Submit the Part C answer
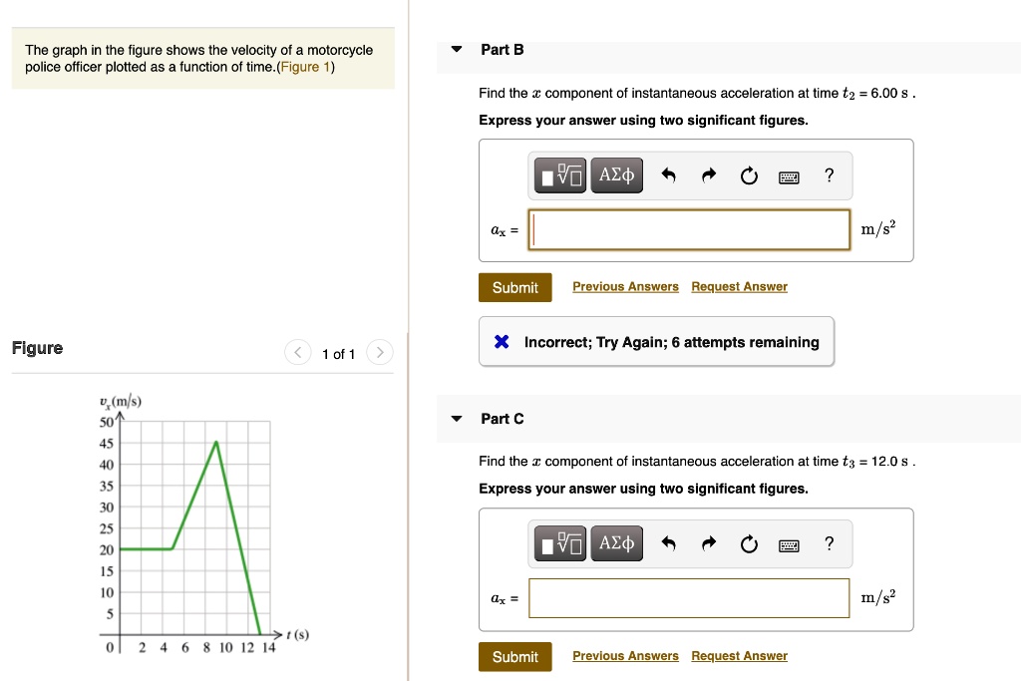 (514, 656)
